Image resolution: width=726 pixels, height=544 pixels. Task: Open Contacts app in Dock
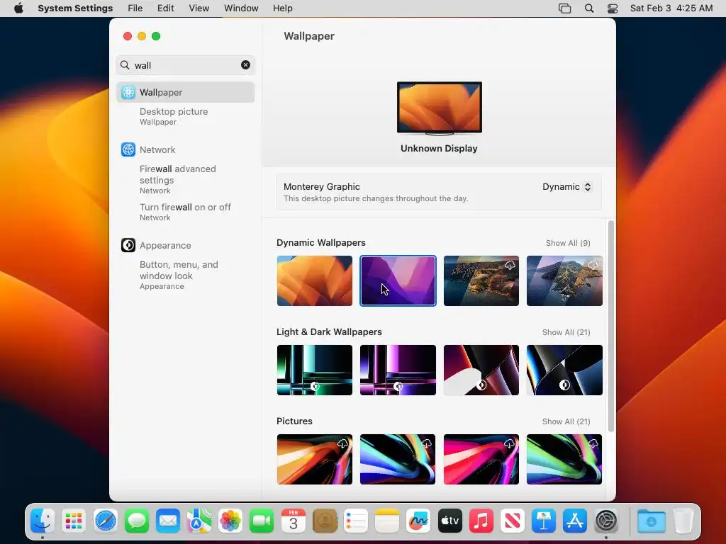coord(325,521)
